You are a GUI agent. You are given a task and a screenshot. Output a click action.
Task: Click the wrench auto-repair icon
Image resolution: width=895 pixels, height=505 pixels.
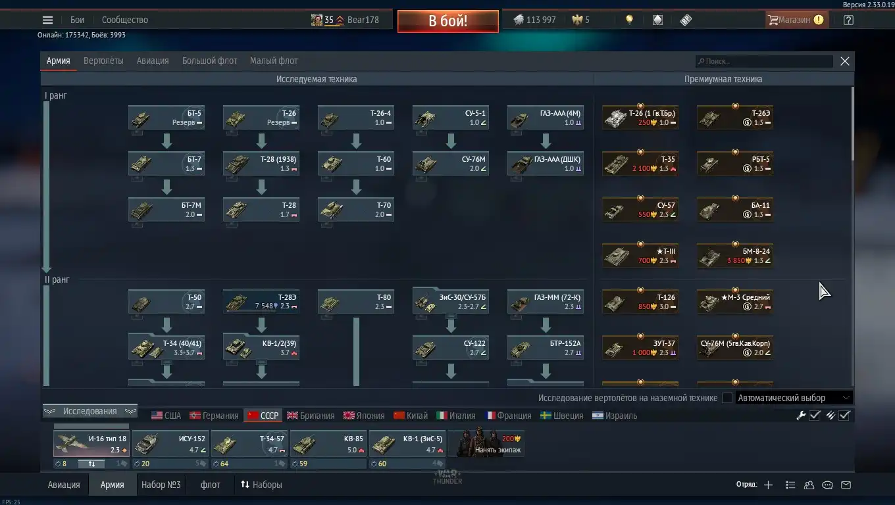[801, 416]
